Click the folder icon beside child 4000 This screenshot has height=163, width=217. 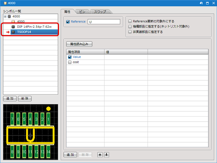pyautogui.click(x=13, y=21)
